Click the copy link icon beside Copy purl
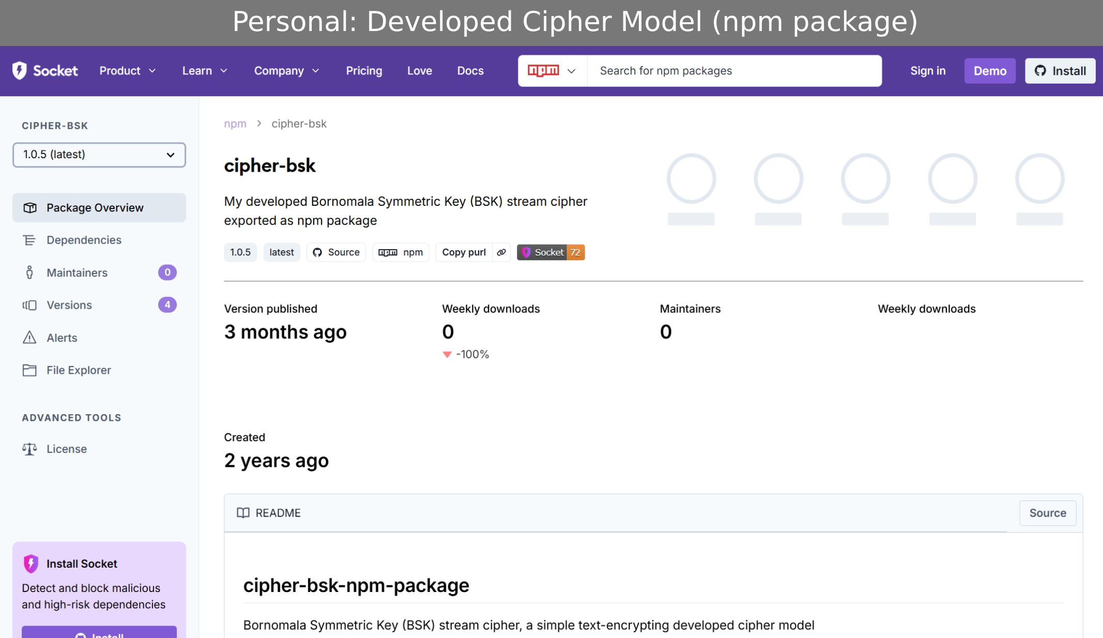This screenshot has height=638, width=1103. tap(501, 252)
